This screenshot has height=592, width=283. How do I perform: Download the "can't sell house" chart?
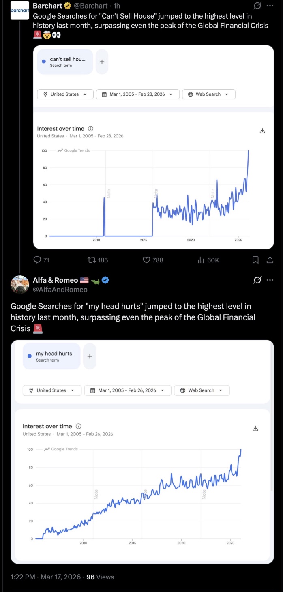pos(262,131)
